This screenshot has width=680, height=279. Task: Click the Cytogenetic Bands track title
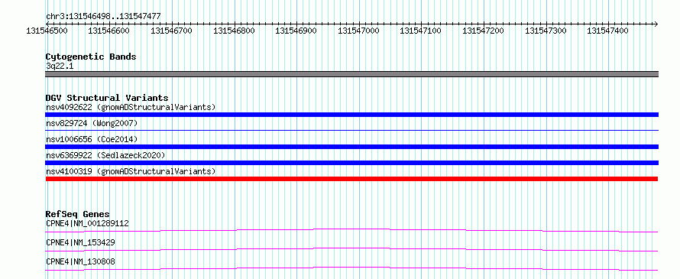click(x=91, y=57)
